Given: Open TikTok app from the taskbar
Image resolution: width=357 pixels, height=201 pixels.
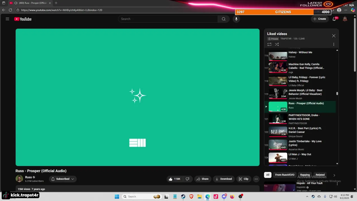Looking at the screenshot, I should [216, 197].
